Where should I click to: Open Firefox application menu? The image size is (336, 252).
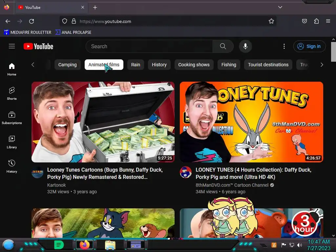[328, 21]
